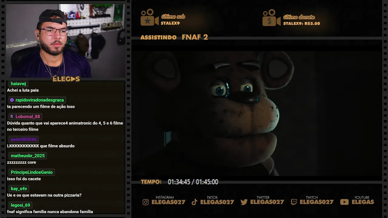The height and width of the screenshot is (218, 388).
Task: Click message 'Ue e os que estavam na outra pizzaria?'
Action: [x=44, y=195]
